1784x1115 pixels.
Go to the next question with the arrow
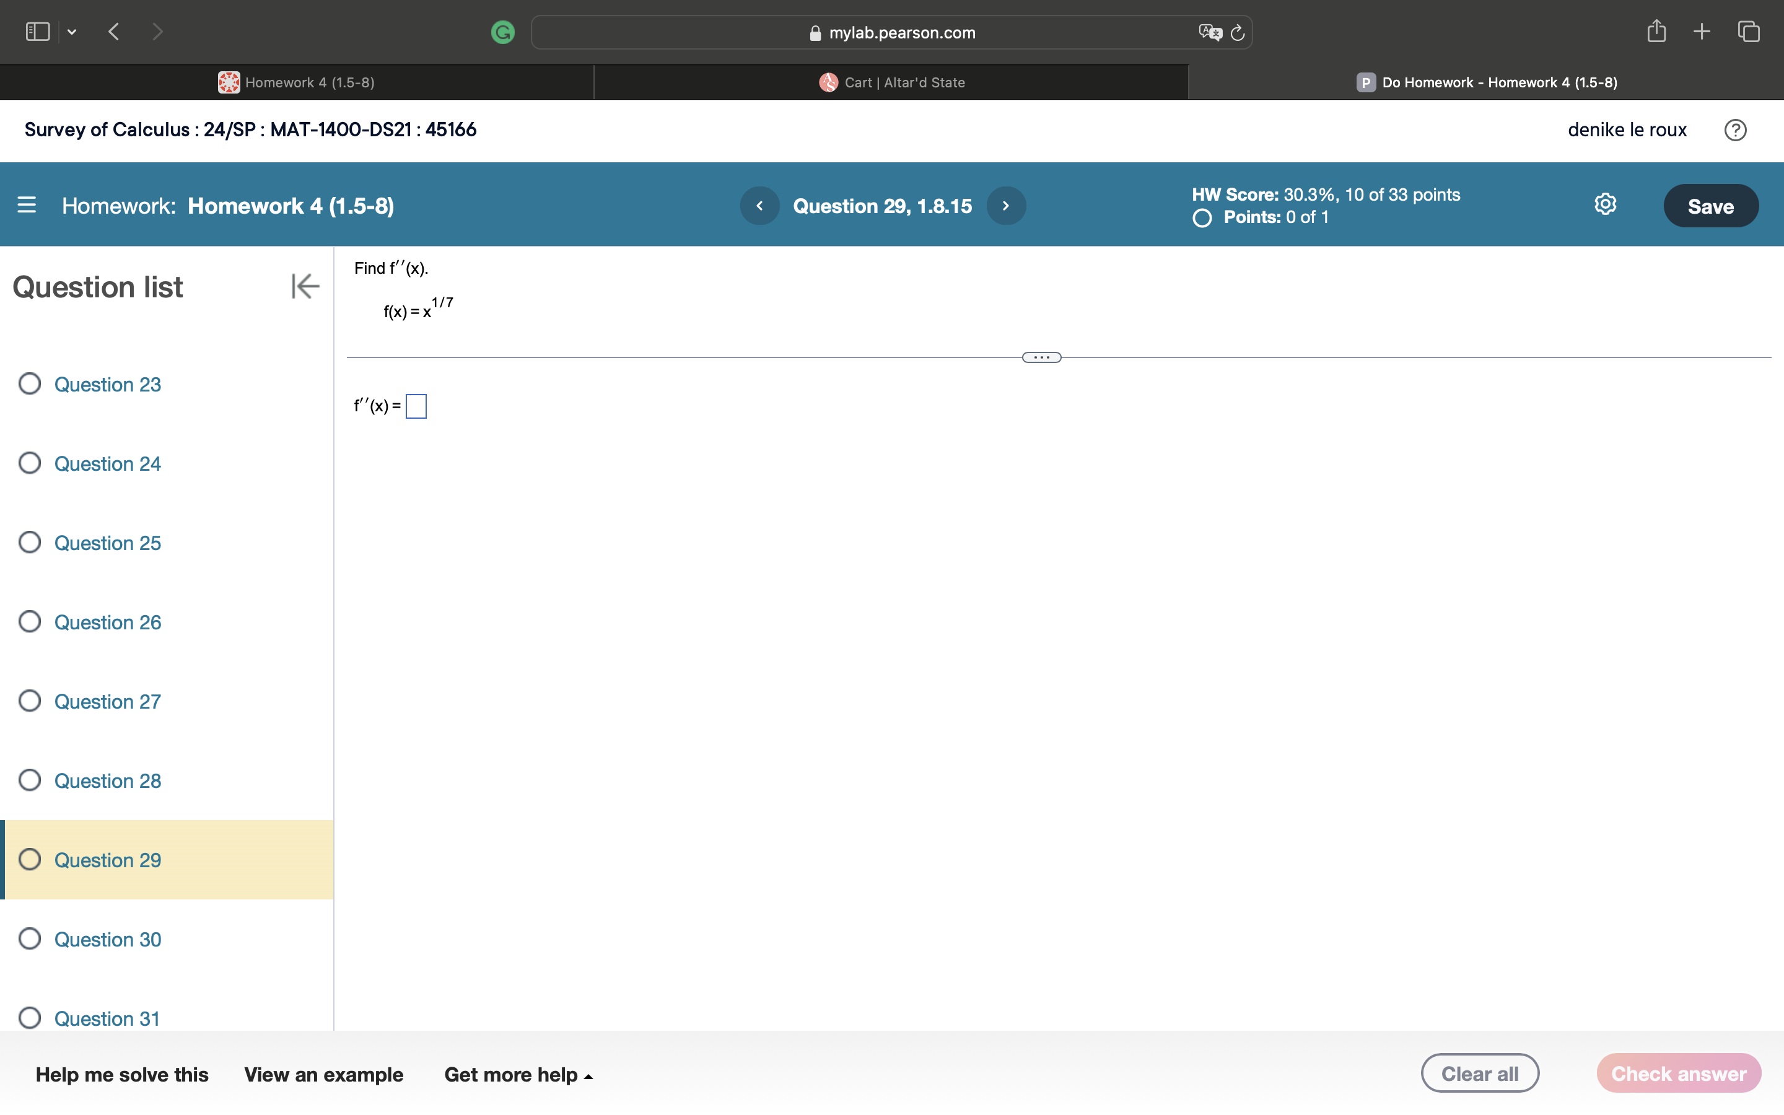1005,205
